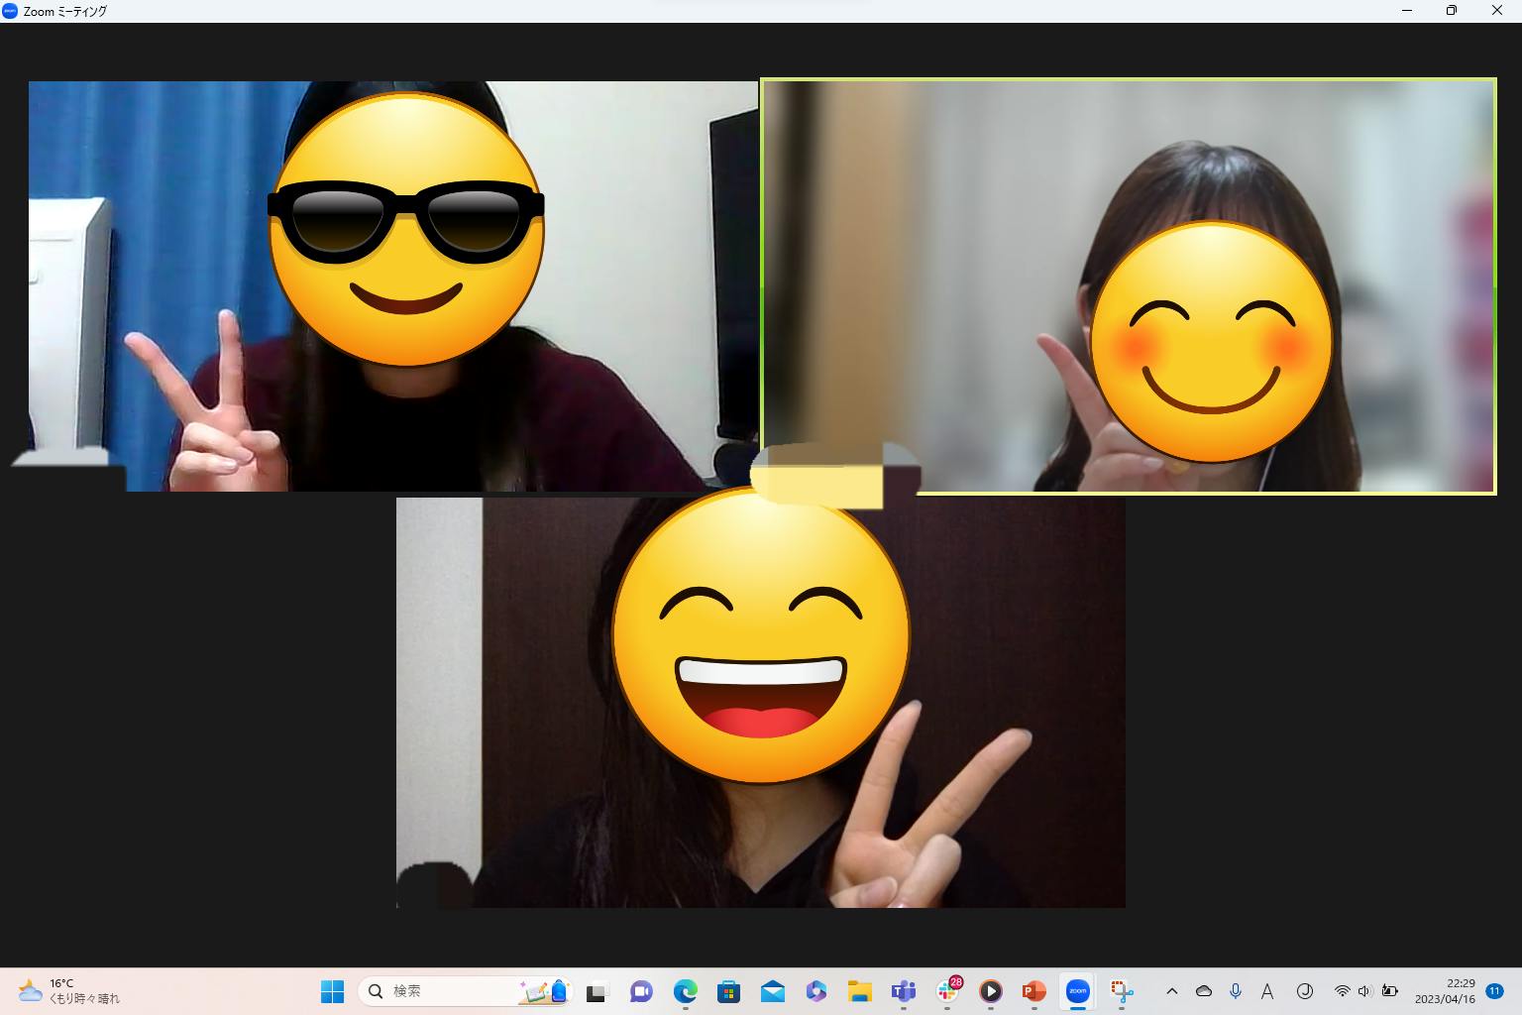Image resolution: width=1522 pixels, height=1015 pixels.
Task: Toggle the IME input mode 'A' indicator
Action: pyautogui.click(x=1266, y=991)
